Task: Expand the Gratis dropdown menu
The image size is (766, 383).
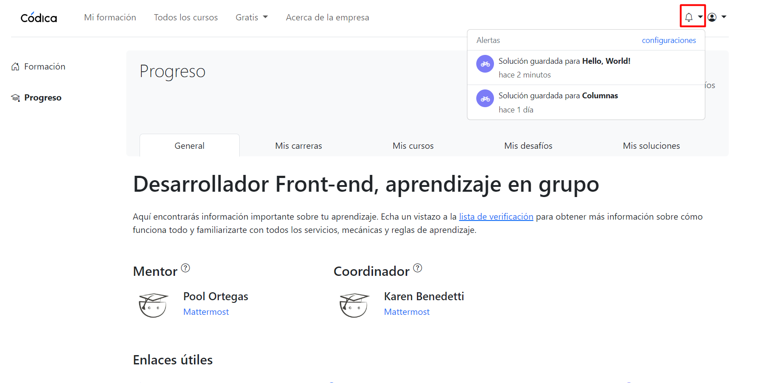Action: (251, 17)
